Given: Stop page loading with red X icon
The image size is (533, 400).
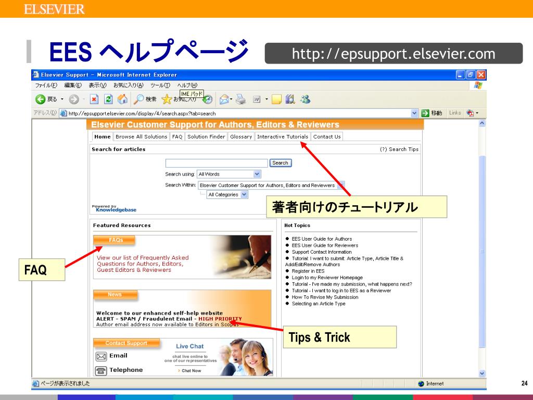Looking at the screenshot, I should pos(94,99).
